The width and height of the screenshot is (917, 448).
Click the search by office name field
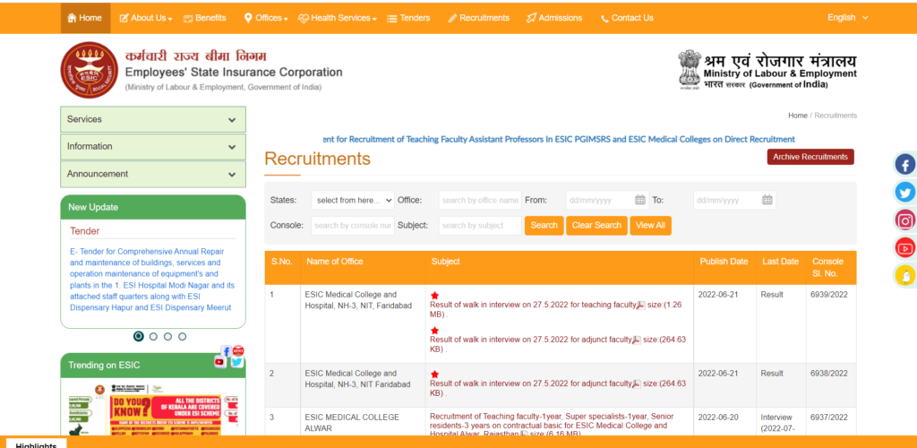(480, 200)
